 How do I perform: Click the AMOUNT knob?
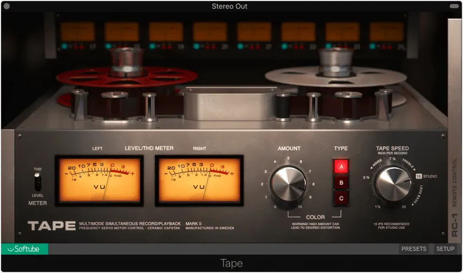click(x=288, y=184)
